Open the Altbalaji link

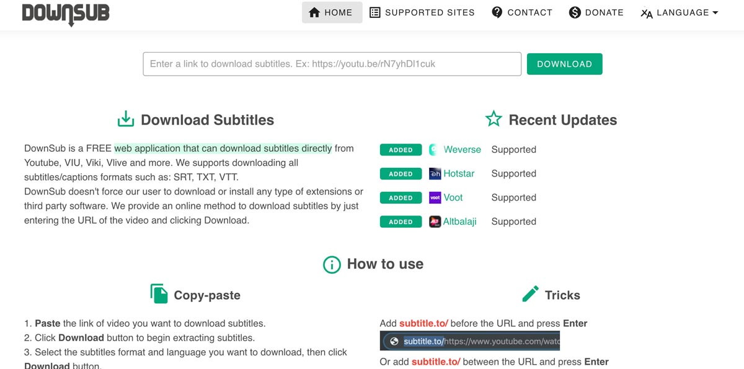point(461,221)
